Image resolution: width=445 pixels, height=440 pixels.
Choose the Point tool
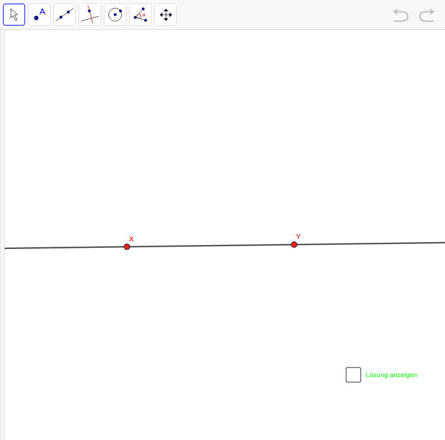pyautogui.click(x=39, y=15)
